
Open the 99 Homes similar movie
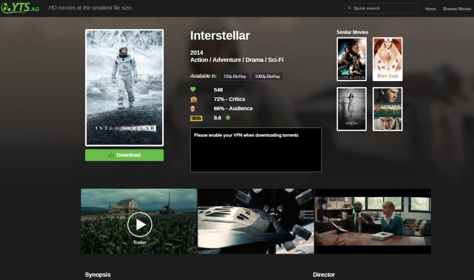[x=387, y=109]
